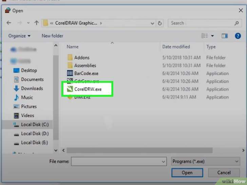The width and height of the screenshot is (247, 185).
Task: Select Local Disk (C:)
Action: coord(35,125)
